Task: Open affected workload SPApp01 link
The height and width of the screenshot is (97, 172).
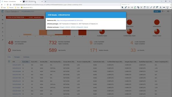Action: (62, 27)
